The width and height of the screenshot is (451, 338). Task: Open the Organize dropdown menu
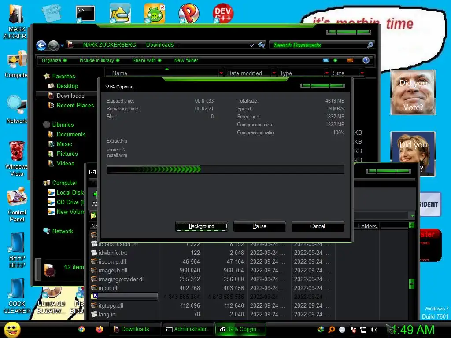click(54, 60)
